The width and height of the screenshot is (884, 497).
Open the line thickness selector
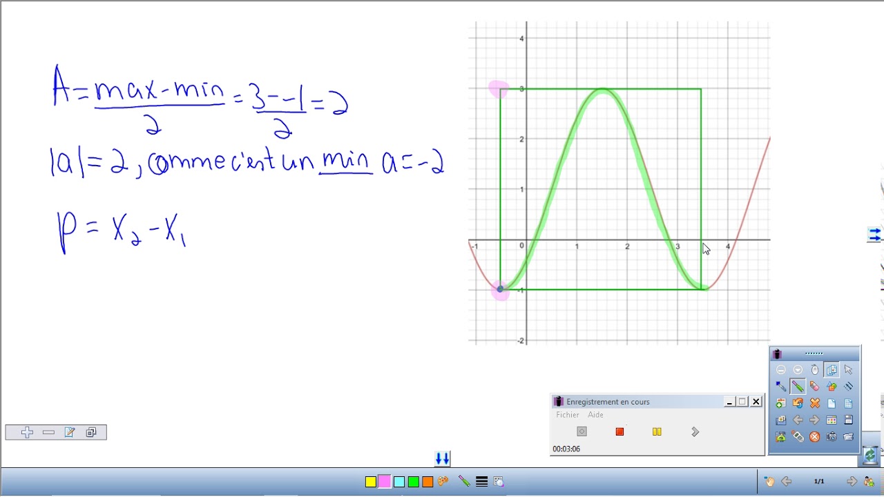click(482, 482)
